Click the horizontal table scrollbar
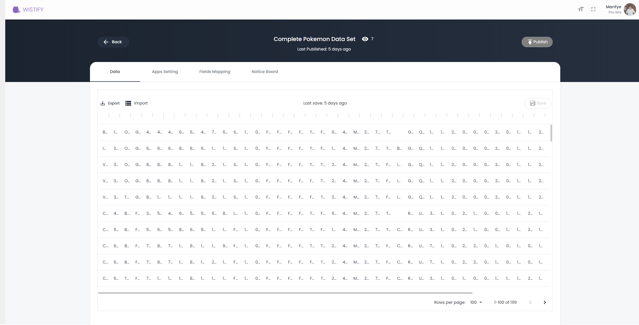 point(285,293)
